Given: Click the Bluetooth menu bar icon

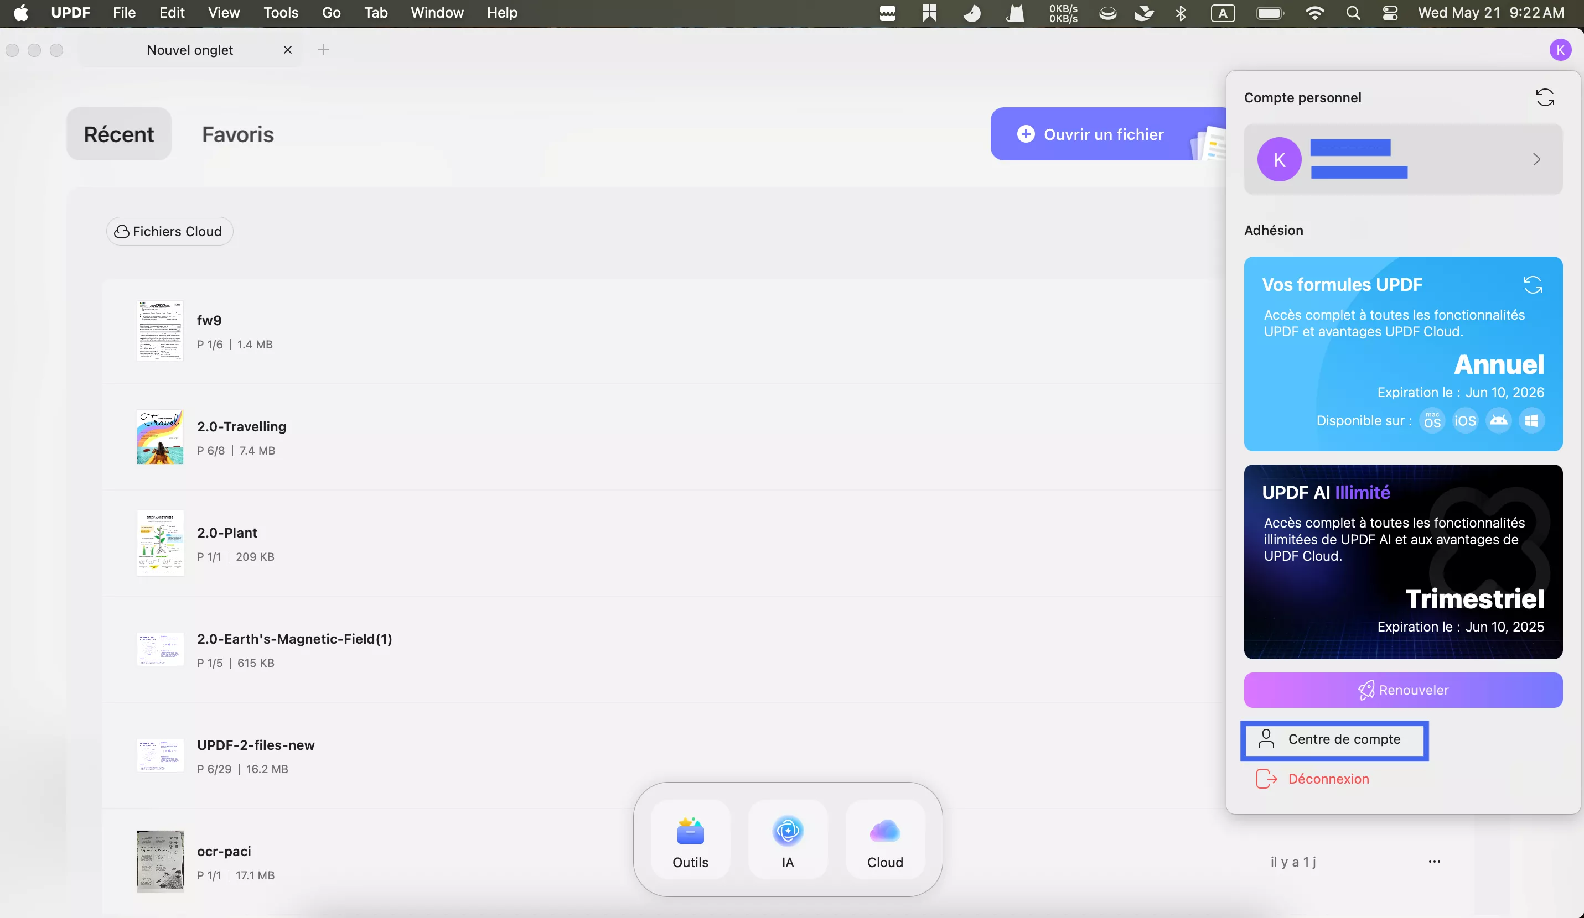Looking at the screenshot, I should 1181,13.
